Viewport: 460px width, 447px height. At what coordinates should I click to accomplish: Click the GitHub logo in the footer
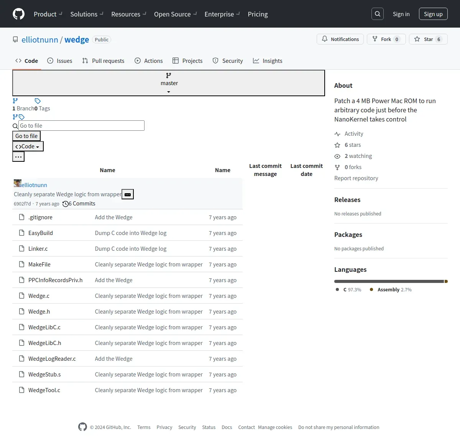tap(82, 427)
